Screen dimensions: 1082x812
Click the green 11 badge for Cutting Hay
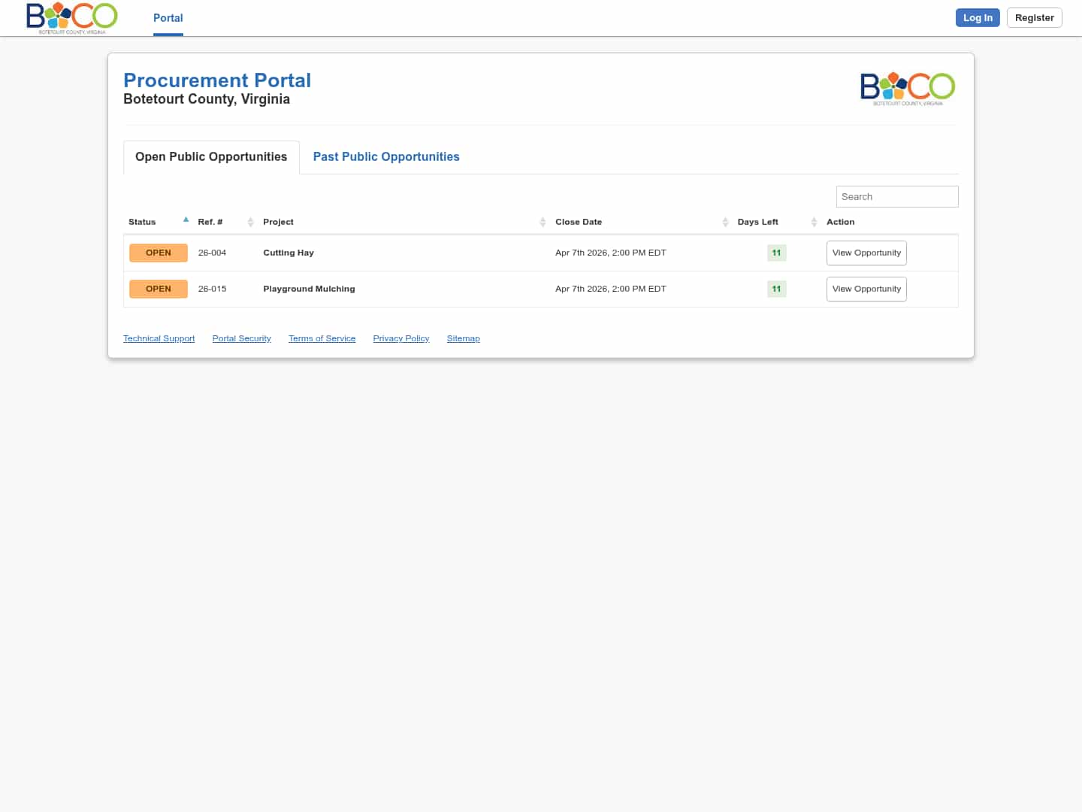tap(776, 253)
